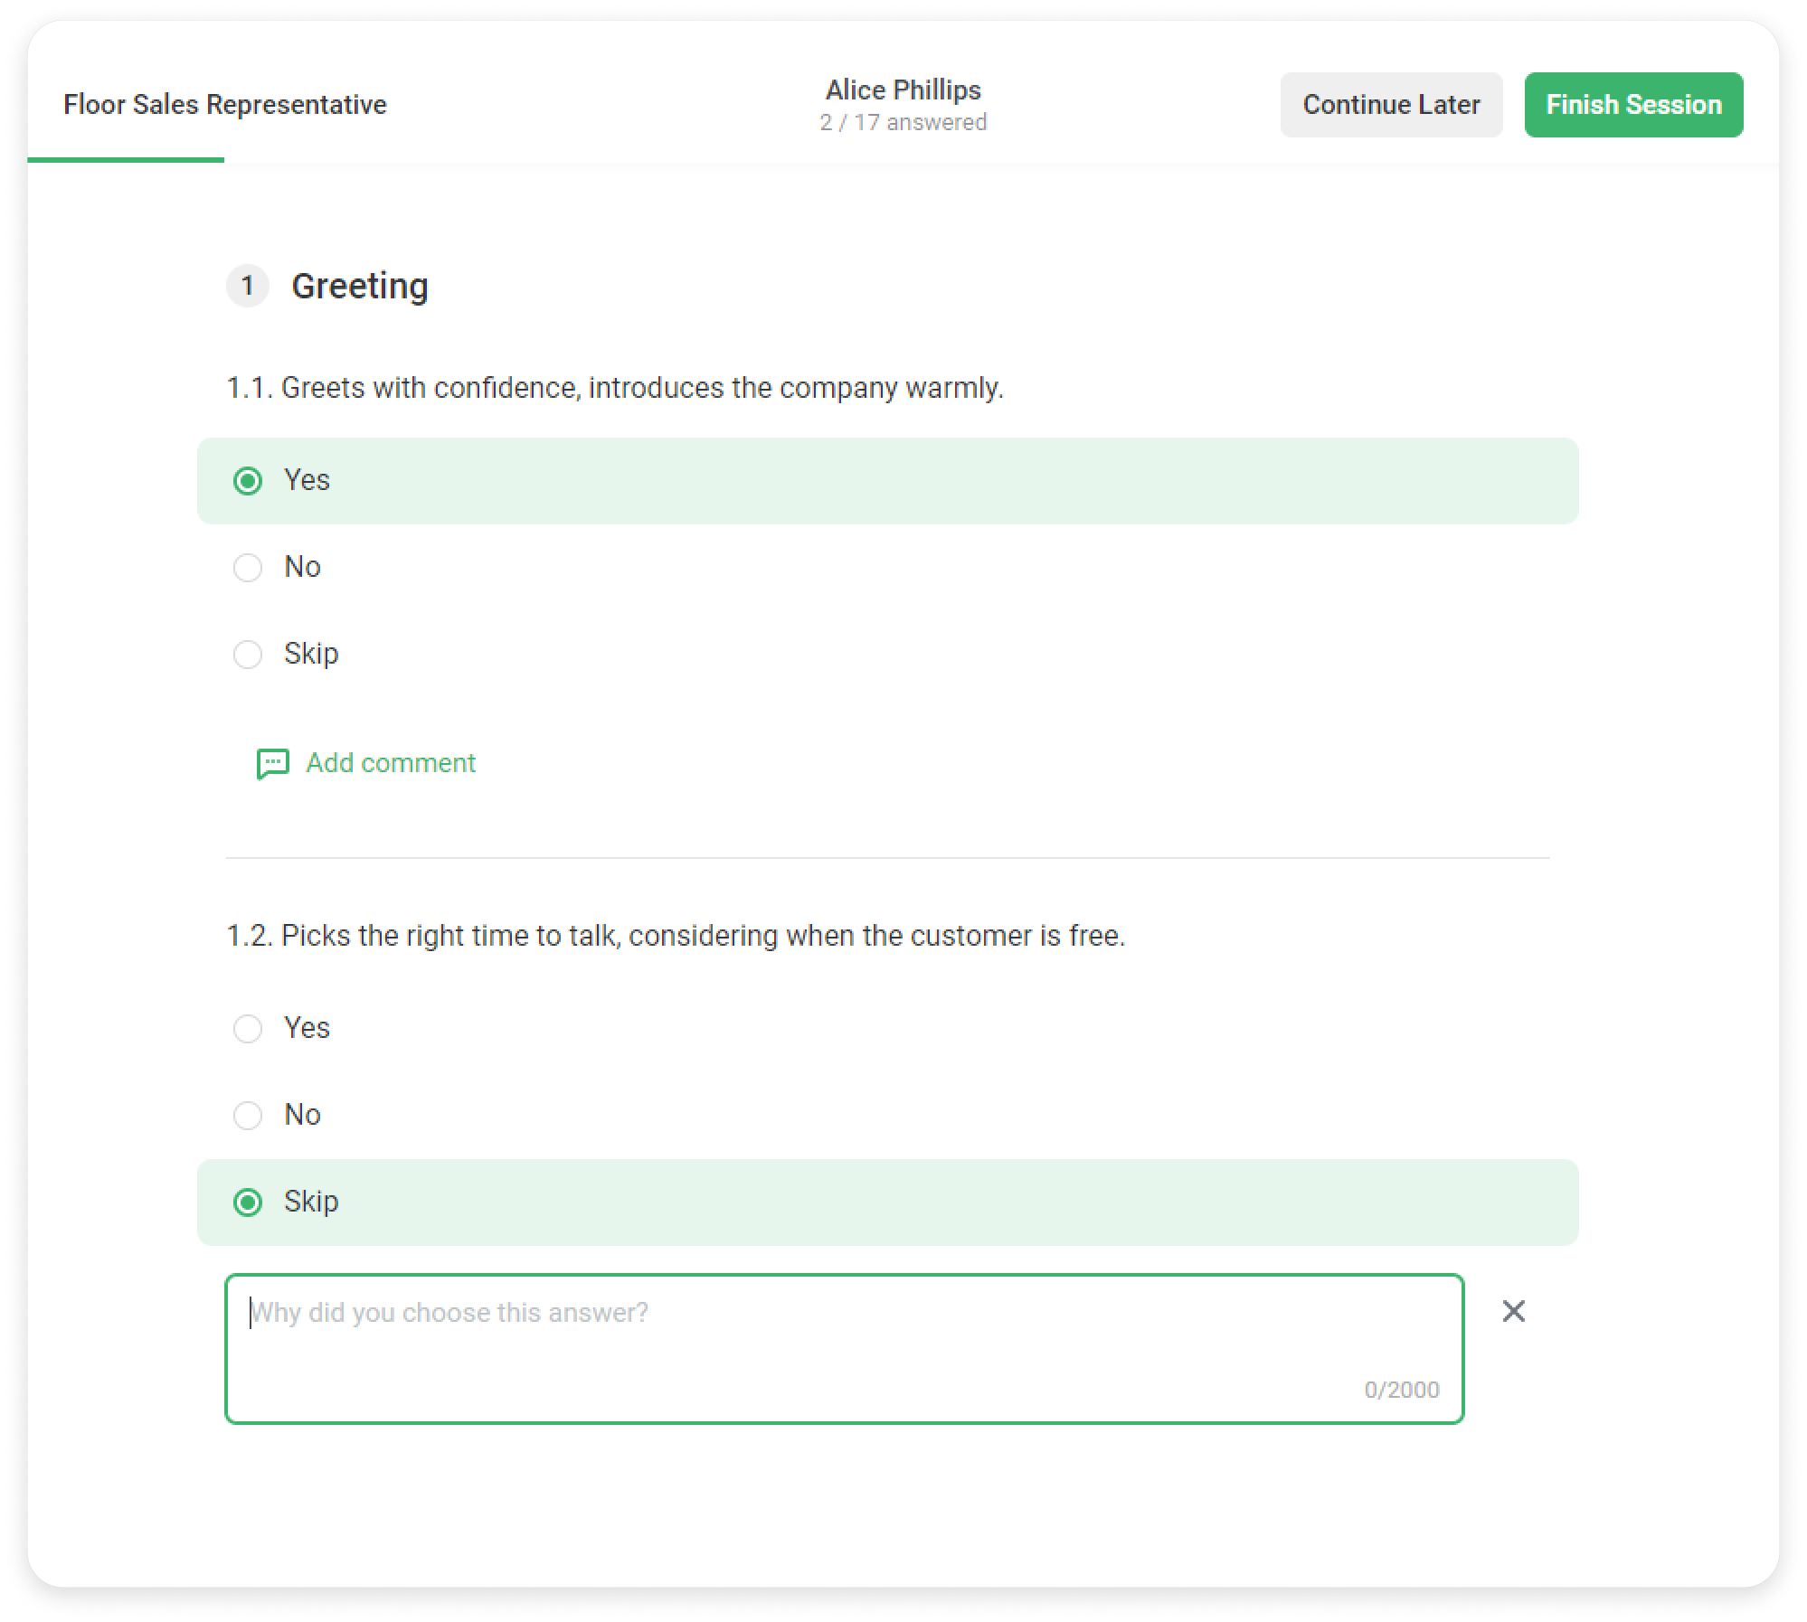
Task: Click the comment bubble icon under question 1.1
Action: pyautogui.click(x=272, y=764)
